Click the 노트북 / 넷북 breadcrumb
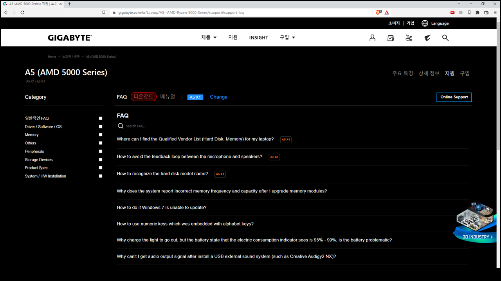 coord(71,57)
